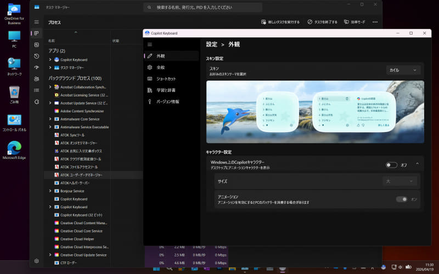
Task: Open Task Manager's hamburger navigation menu
Action: point(37,22)
